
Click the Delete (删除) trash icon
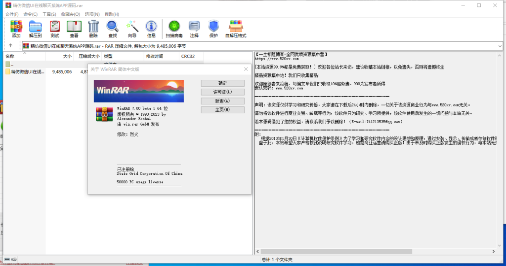(93, 29)
